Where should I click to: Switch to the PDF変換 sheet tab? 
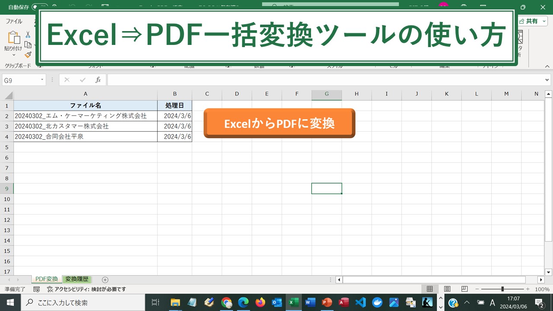pos(47,279)
